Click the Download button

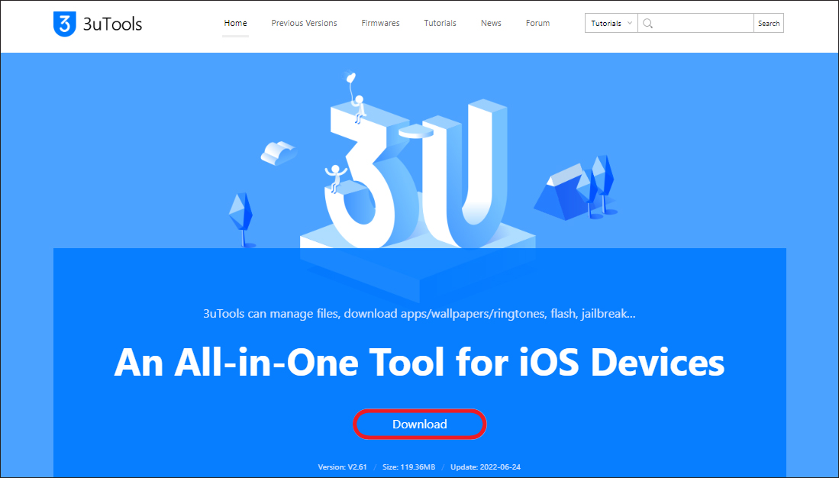click(x=420, y=424)
